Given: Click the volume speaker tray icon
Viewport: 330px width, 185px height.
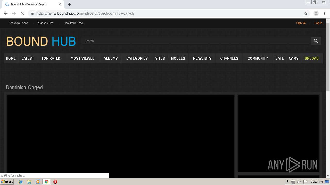Looking at the screenshot, I should click(299, 182).
